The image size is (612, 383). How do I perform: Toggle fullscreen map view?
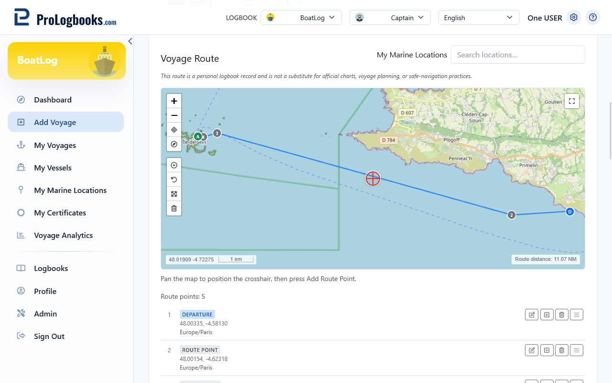coord(572,101)
